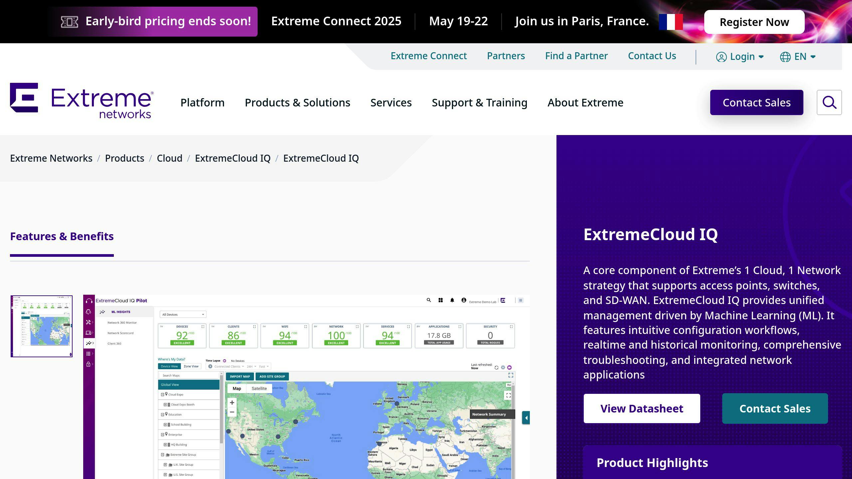The image size is (852, 479).
Task: Expand the School Building tree node
Action: coord(165,425)
